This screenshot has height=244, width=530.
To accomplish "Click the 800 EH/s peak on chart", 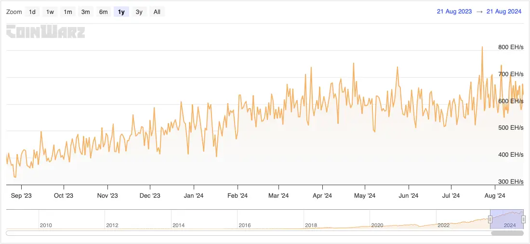I will (482, 47).
